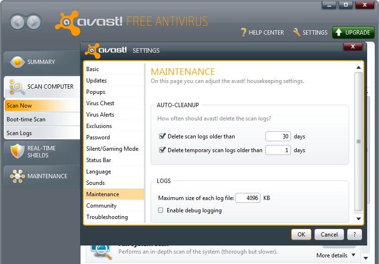This screenshot has width=379, height=264.
Task: Open the Community settings category
Action: click(114, 206)
